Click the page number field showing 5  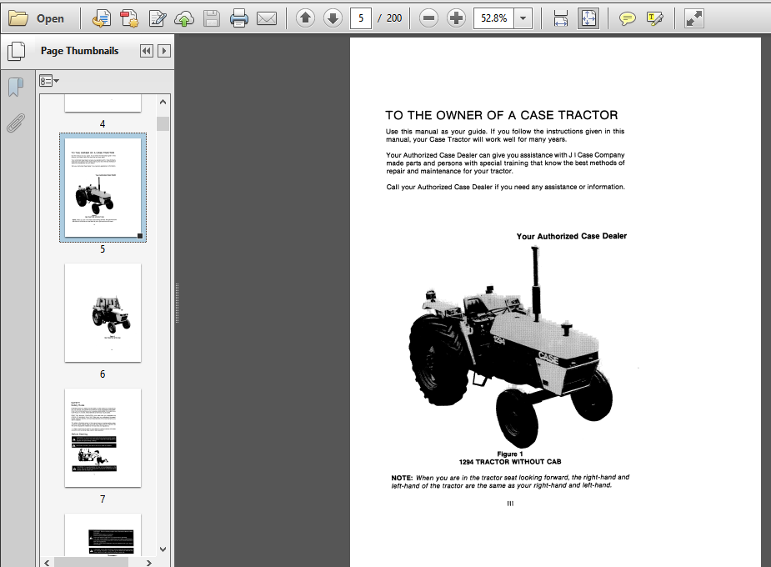coord(360,18)
